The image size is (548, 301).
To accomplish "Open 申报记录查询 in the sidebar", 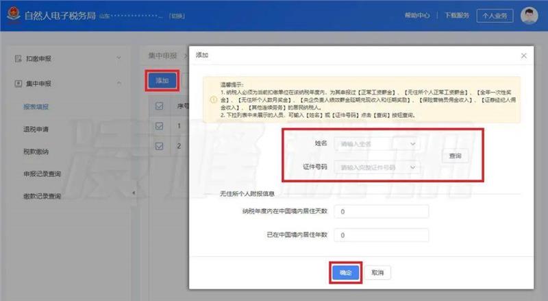I will pyautogui.click(x=42, y=174).
